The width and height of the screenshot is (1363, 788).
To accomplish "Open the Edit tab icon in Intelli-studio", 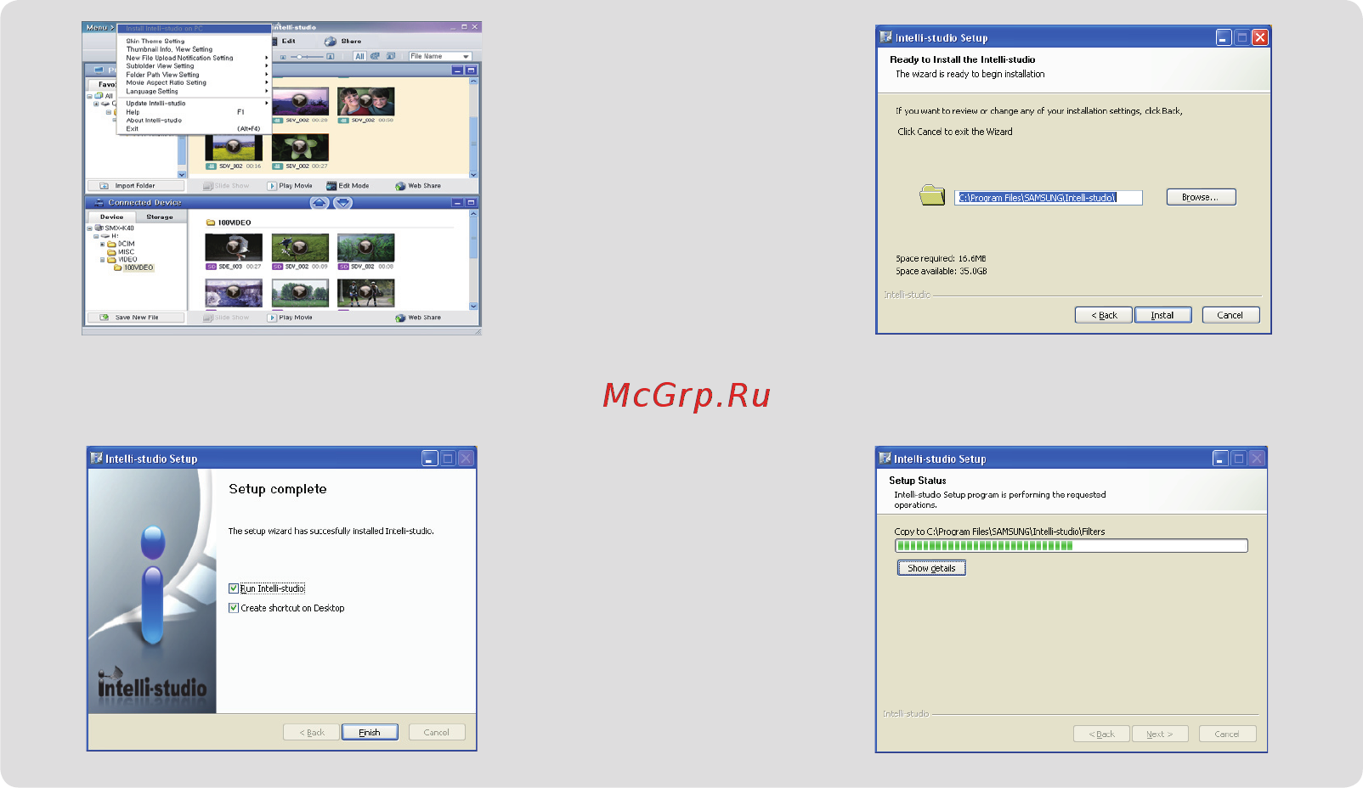I will pos(275,41).
